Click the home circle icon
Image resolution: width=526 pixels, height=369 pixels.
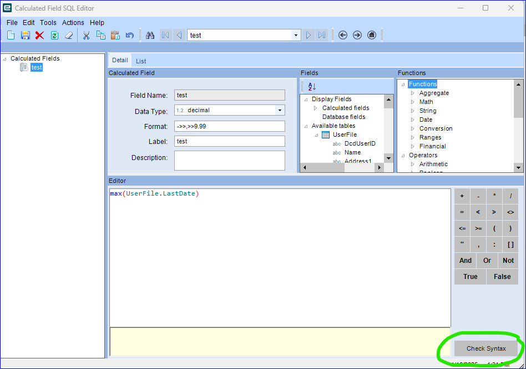click(x=372, y=35)
